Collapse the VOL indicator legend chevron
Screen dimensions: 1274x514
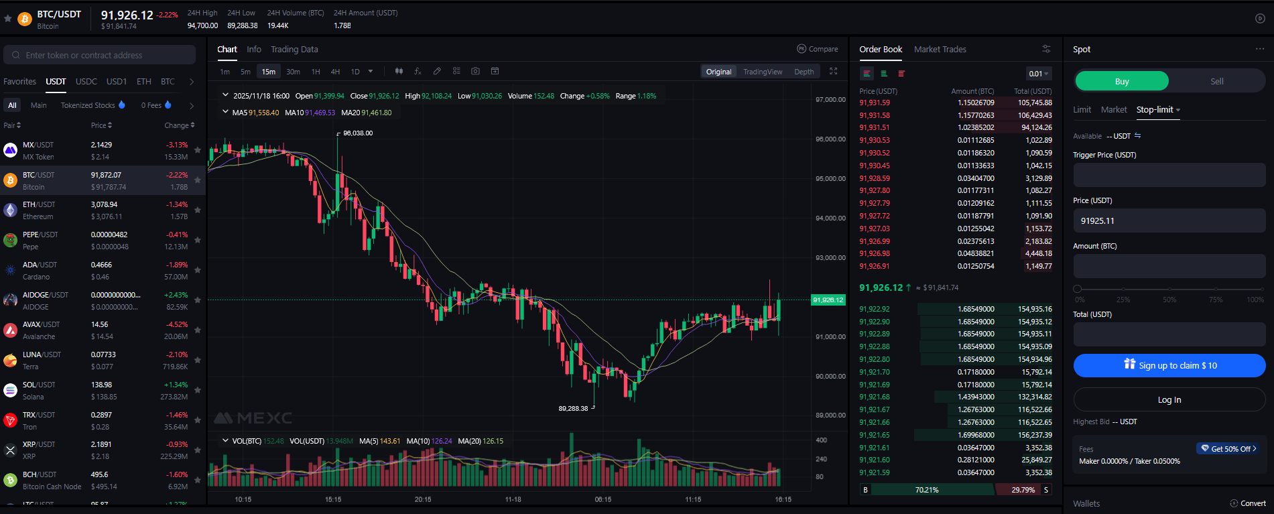pos(225,440)
